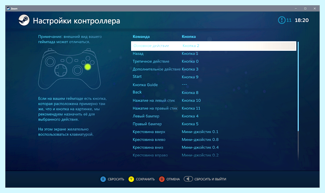Click the highlighted green button on the gamepad image
The width and height of the screenshot is (325, 193).
(88, 67)
